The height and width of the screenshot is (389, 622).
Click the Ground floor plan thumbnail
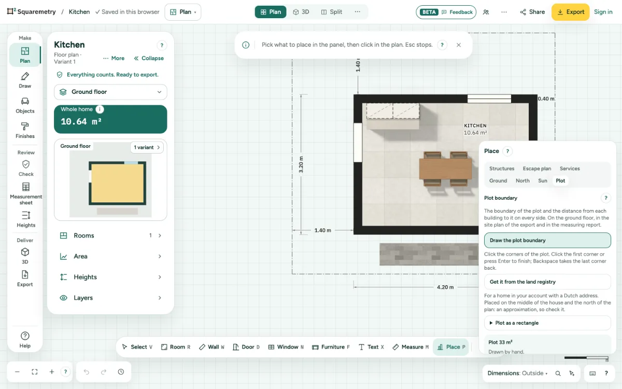[x=110, y=180]
